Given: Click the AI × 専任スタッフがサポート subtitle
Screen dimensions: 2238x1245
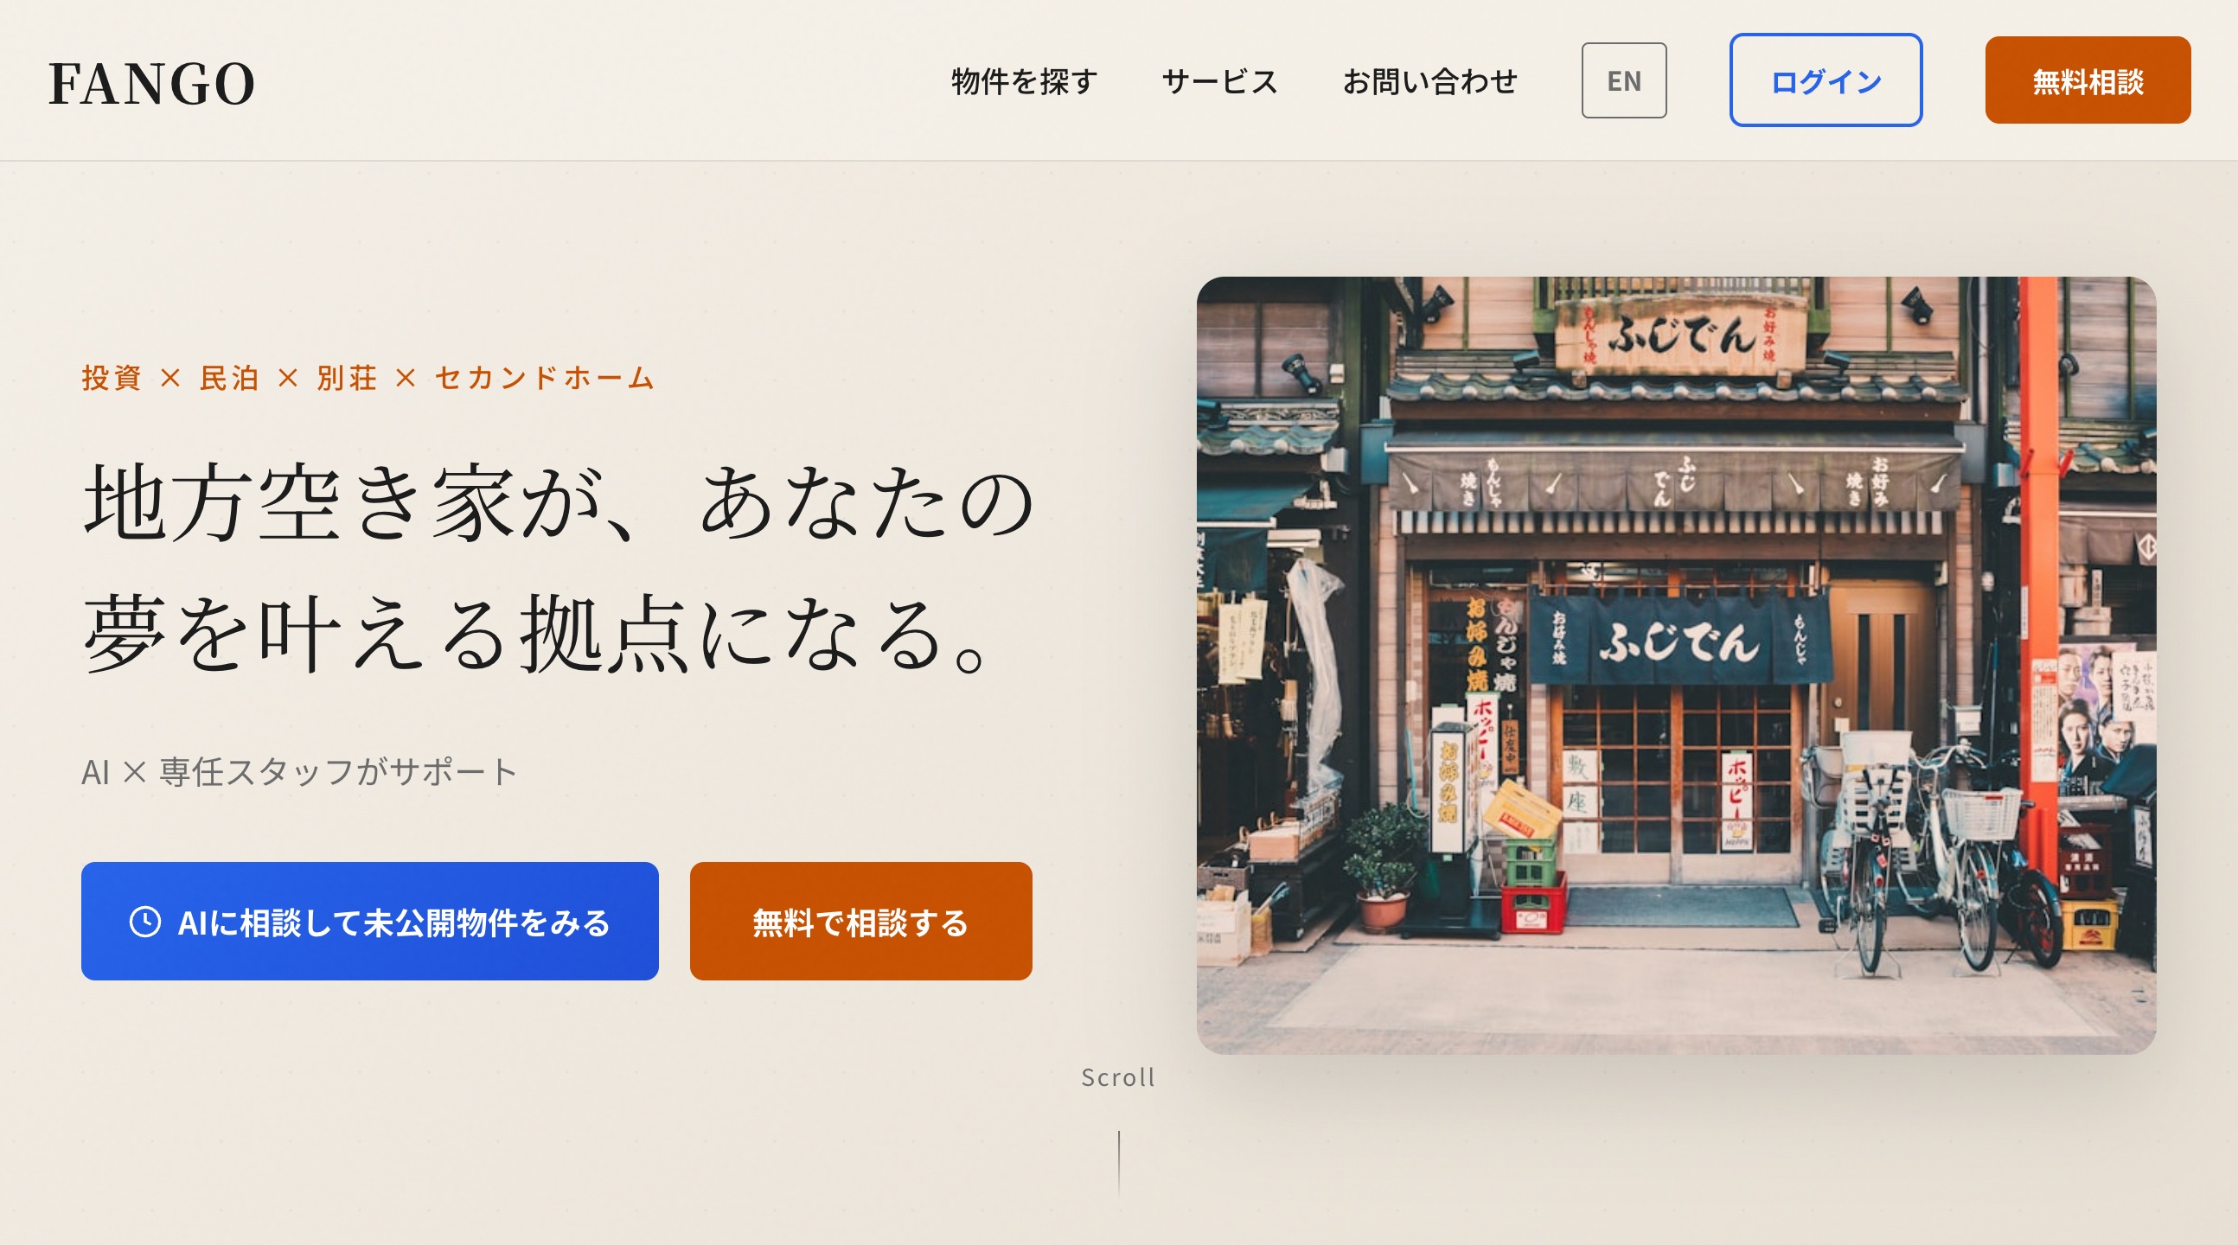Looking at the screenshot, I should click(x=300, y=771).
